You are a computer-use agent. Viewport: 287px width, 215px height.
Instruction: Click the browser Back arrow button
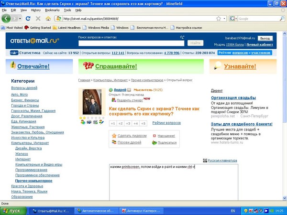tap(6, 19)
